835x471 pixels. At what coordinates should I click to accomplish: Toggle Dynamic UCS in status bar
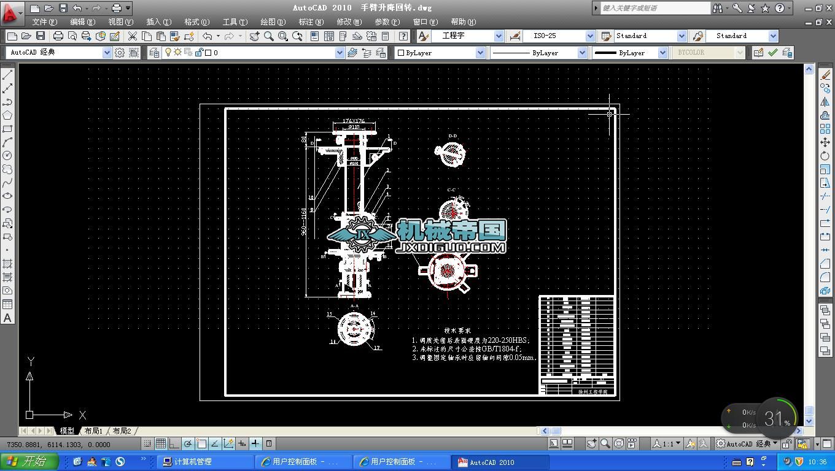[228, 444]
